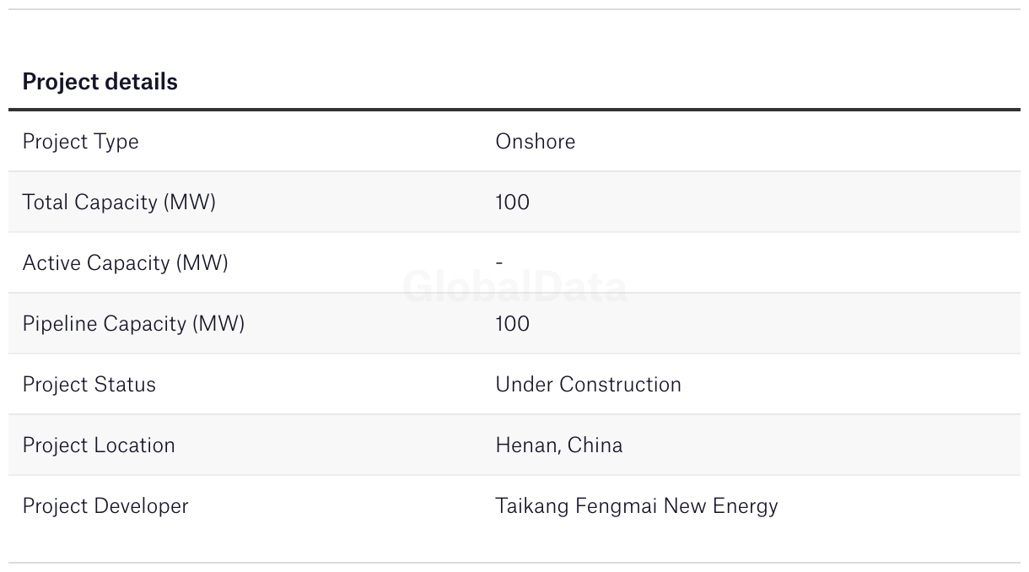Select the Project Type label
Viewport: 1029px width, 572px height.
80,142
